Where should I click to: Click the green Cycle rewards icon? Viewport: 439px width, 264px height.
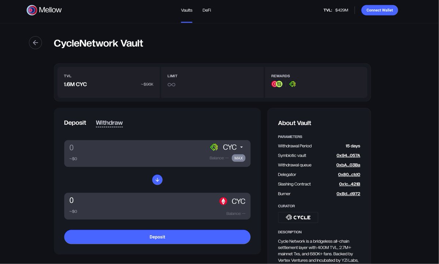coord(292,84)
